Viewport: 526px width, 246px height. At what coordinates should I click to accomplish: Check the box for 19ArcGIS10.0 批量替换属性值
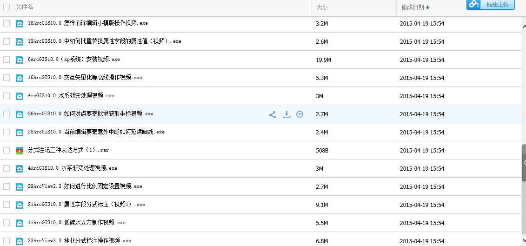(7, 41)
